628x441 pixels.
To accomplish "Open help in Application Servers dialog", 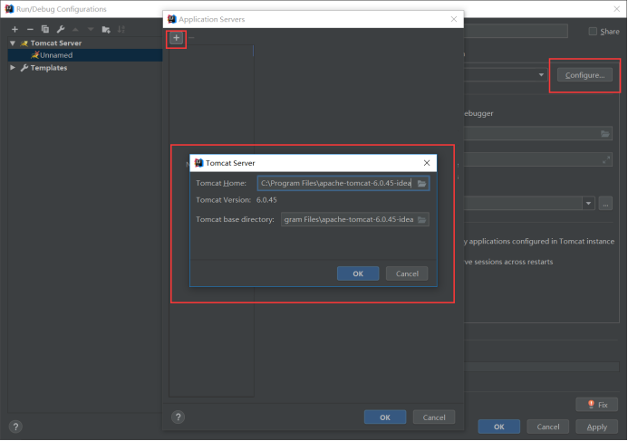I will (x=179, y=417).
